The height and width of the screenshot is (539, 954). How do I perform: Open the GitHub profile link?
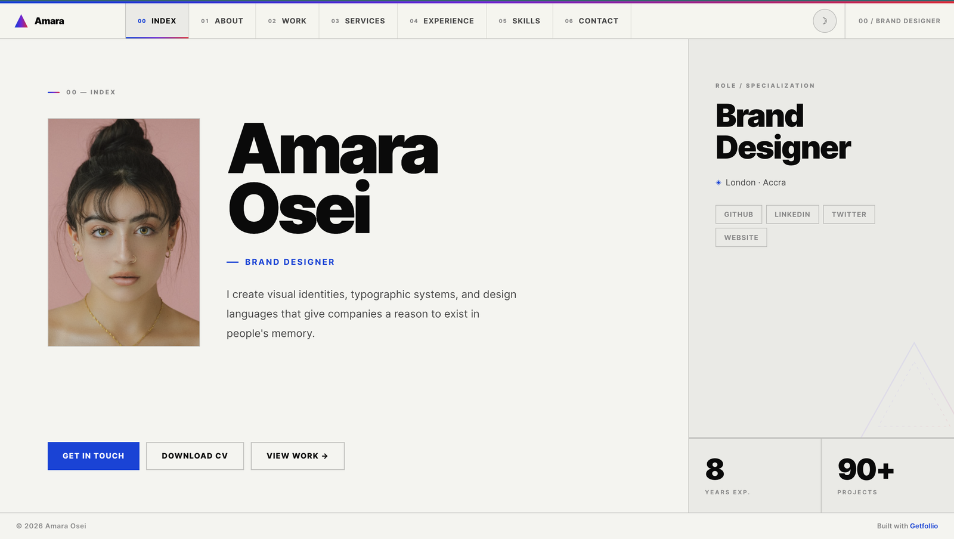point(739,215)
